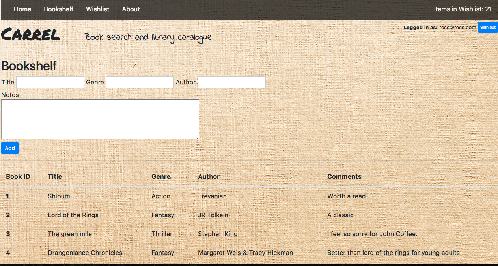Focus the Title input field
This screenshot has width=498, height=266.
tap(50, 82)
